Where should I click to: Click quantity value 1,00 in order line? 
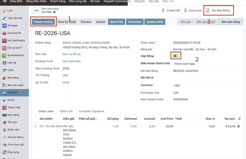point(116,126)
